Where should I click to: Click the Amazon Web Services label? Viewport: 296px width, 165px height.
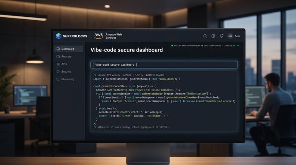click(114, 36)
